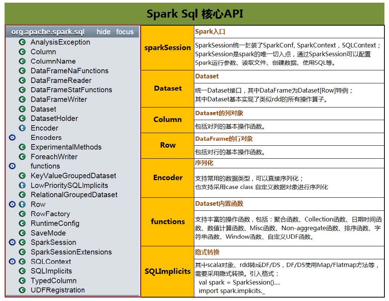The width and height of the screenshot is (389, 301).
Task: Focus on the org.apache.spark.sql package
Action: (125, 32)
